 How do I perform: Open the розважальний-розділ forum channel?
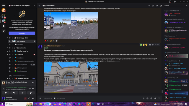tap(22, 61)
